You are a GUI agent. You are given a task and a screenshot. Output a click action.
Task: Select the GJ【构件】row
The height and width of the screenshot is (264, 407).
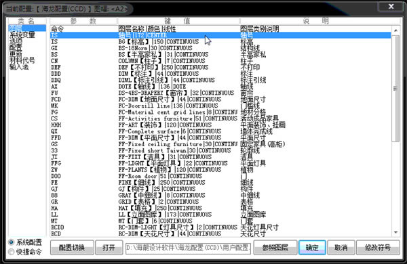pyautogui.click(x=220, y=189)
